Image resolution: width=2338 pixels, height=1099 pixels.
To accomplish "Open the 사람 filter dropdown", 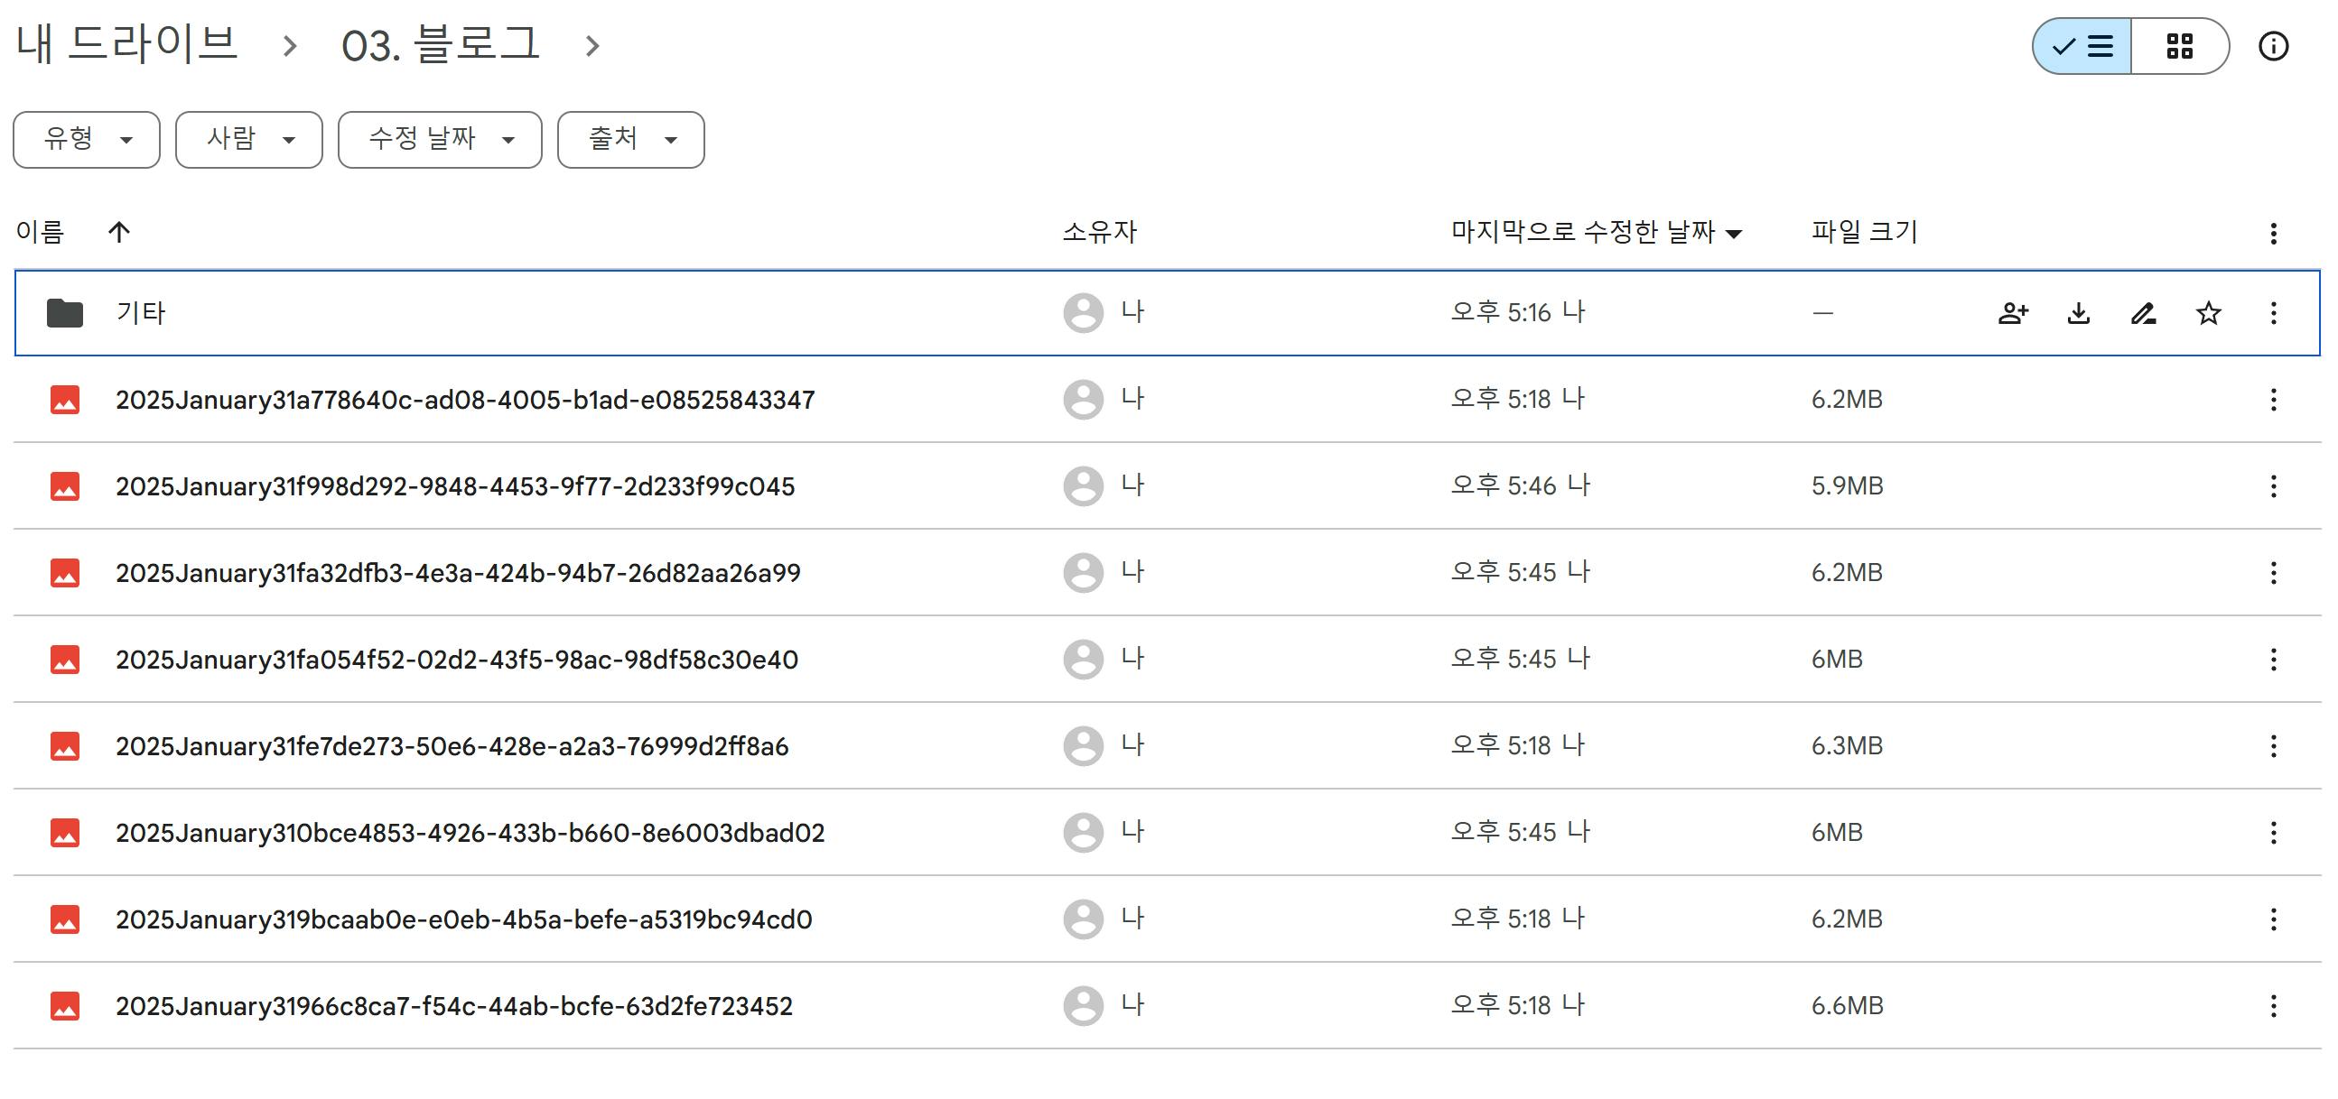I will (248, 140).
